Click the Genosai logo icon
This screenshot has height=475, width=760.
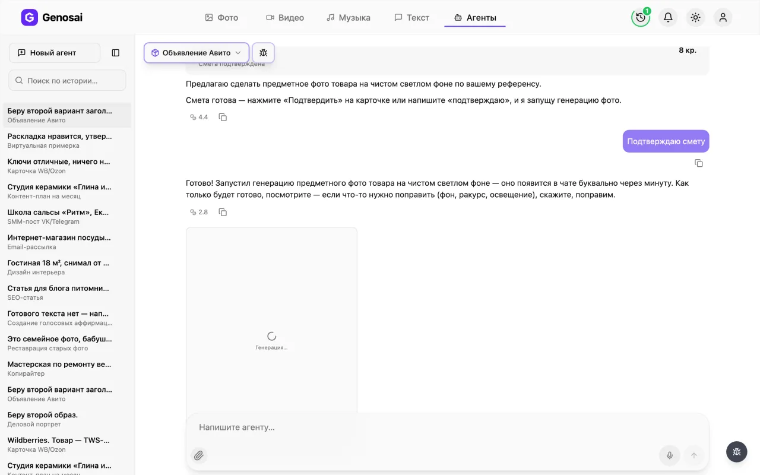[x=29, y=17]
